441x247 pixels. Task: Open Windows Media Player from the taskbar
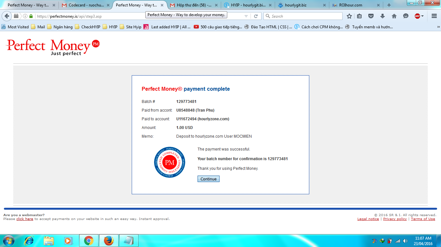click(x=68, y=241)
